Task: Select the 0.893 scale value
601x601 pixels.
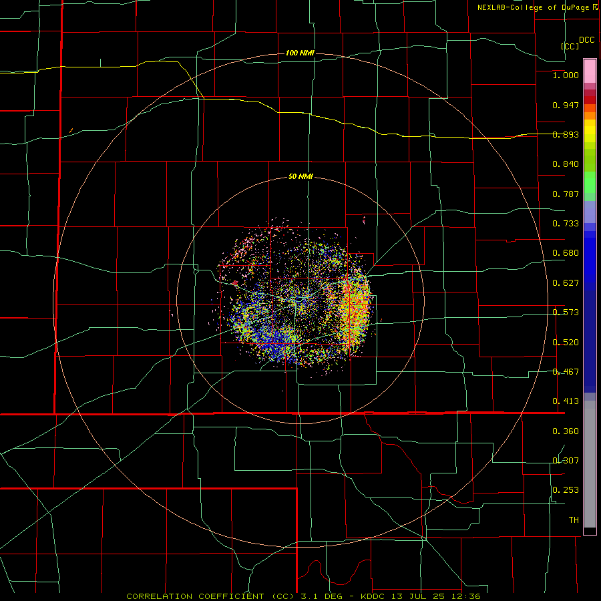Action: point(566,134)
